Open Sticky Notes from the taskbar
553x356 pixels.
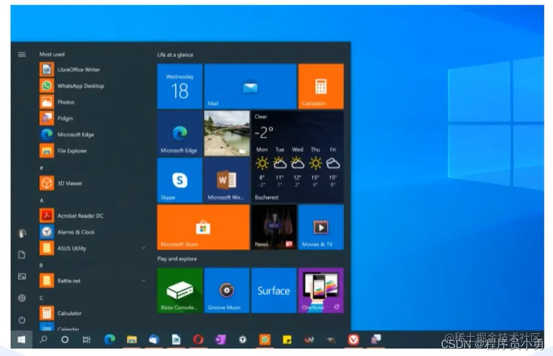point(287,339)
